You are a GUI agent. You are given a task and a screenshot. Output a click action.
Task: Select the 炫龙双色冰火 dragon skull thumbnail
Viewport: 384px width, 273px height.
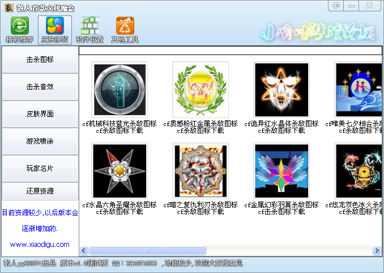359,171
